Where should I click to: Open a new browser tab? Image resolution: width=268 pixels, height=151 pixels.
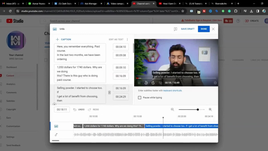pyautogui.click(x=238, y=3)
